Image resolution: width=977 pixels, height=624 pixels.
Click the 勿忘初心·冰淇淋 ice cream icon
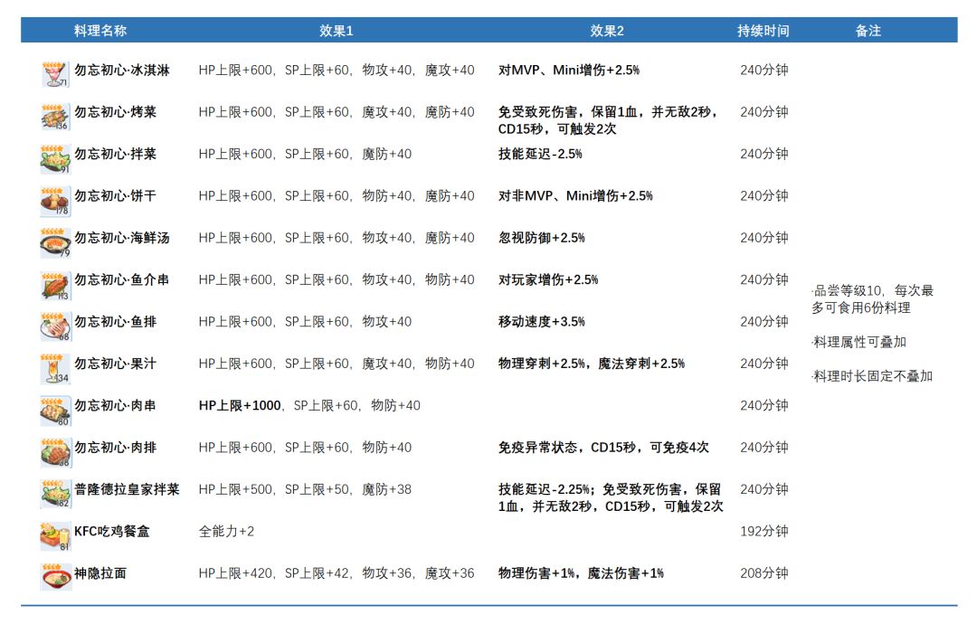pos(55,75)
